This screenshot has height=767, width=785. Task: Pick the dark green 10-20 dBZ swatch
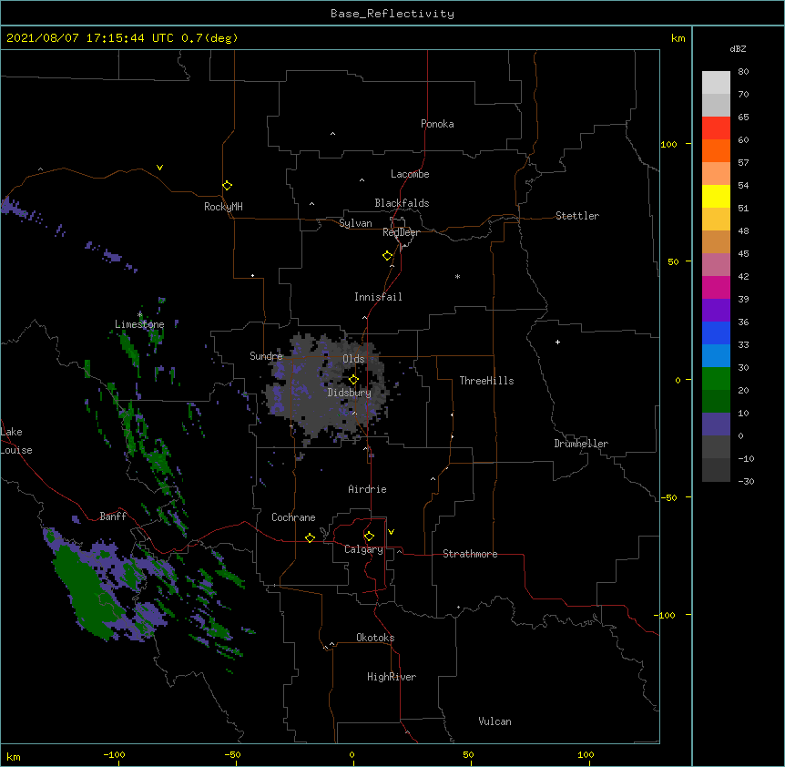pyautogui.click(x=716, y=402)
